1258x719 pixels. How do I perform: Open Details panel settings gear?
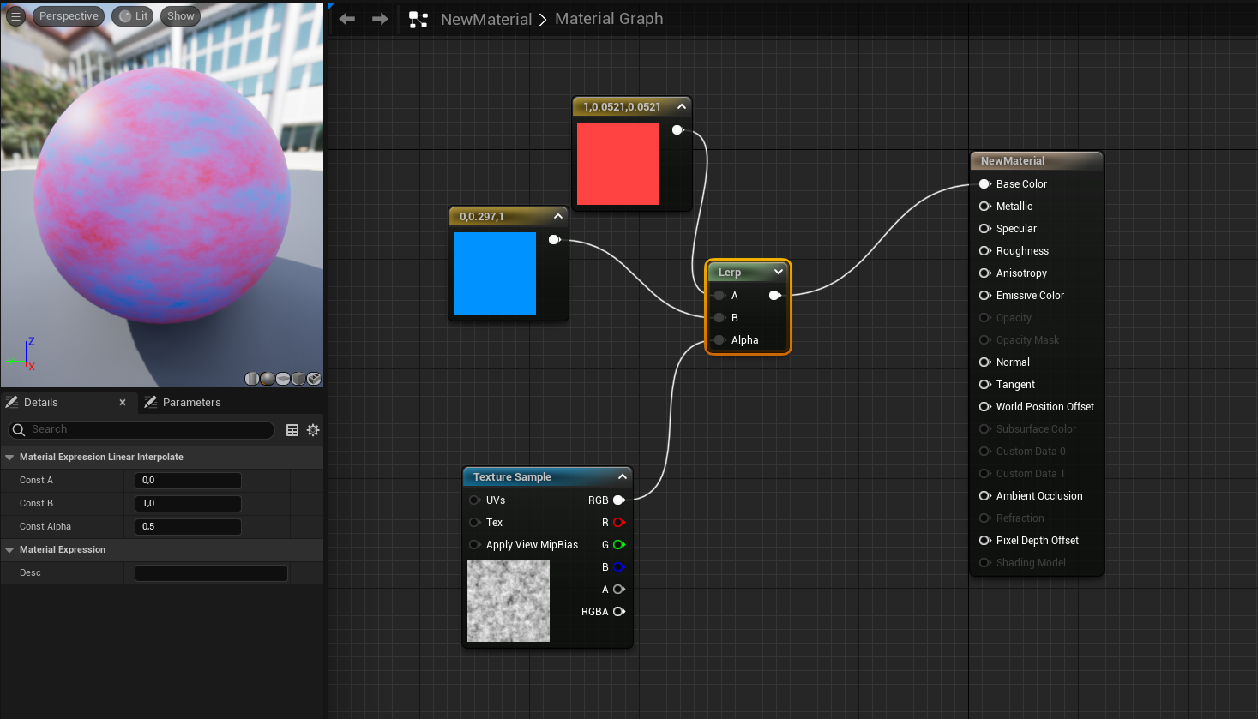pos(313,430)
